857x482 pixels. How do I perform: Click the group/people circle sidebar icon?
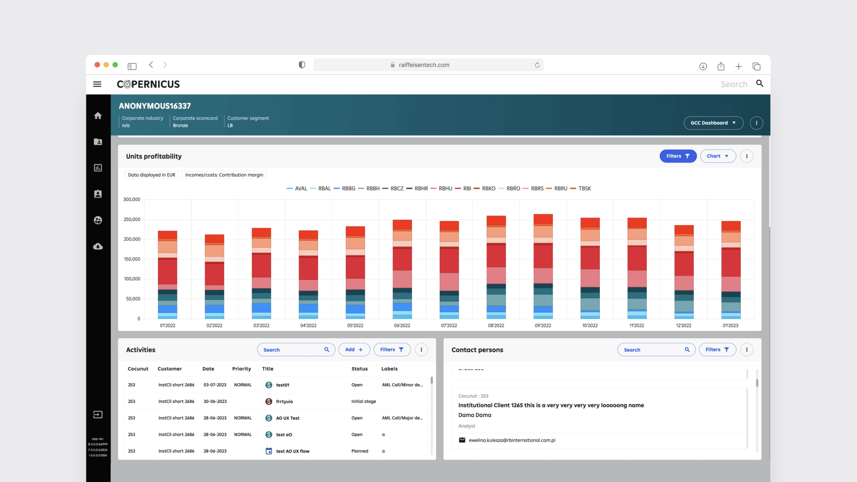point(98,220)
